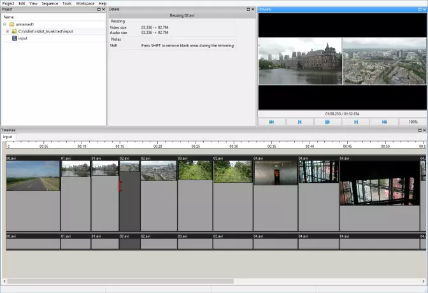Jump to sequence end in preview
Viewport: 428px width, 293px height.
point(384,122)
